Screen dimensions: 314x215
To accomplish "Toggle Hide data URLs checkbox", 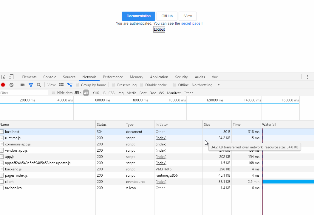I will coord(53,92).
